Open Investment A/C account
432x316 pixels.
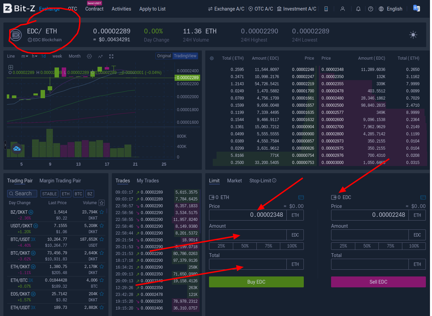[x=297, y=9]
